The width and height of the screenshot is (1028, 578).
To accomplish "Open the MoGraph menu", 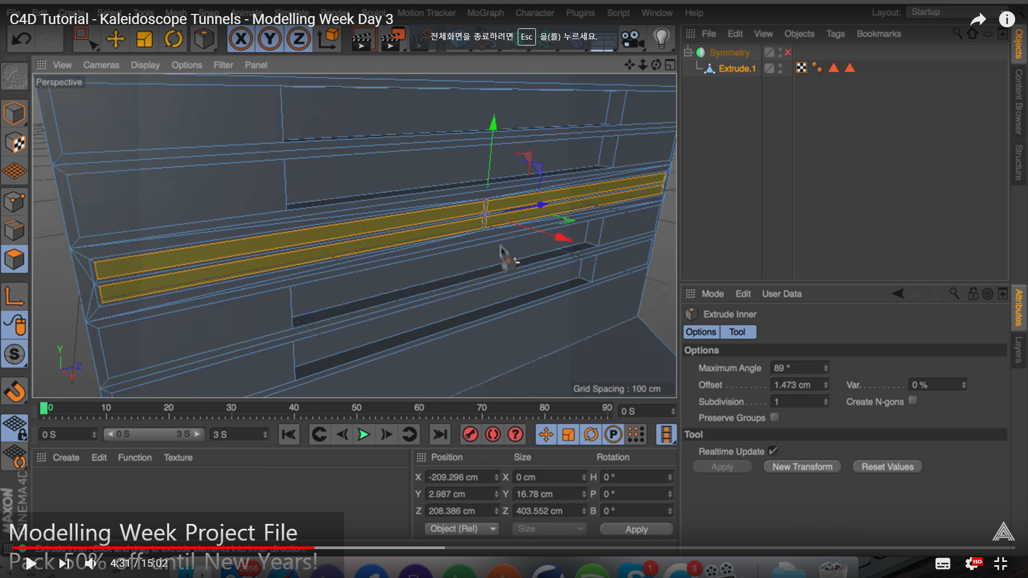I will (x=486, y=13).
